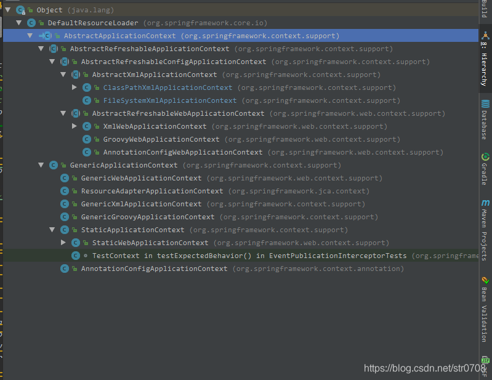The height and width of the screenshot is (380, 492).
Task: Click ClassPathXmlApplicationContext class icon
Action: (87, 87)
